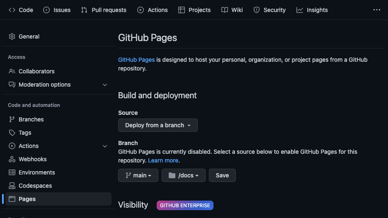This screenshot has height=218, width=388.
Task: Save the Pages branch settings
Action: (x=222, y=175)
